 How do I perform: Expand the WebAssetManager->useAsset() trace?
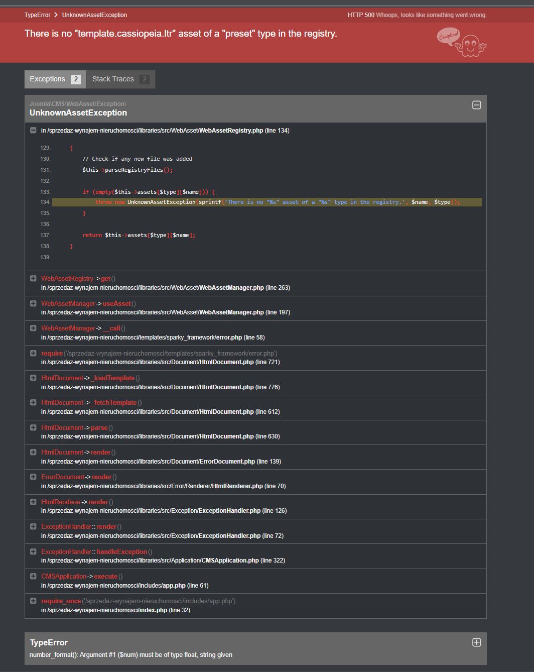[33, 303]
